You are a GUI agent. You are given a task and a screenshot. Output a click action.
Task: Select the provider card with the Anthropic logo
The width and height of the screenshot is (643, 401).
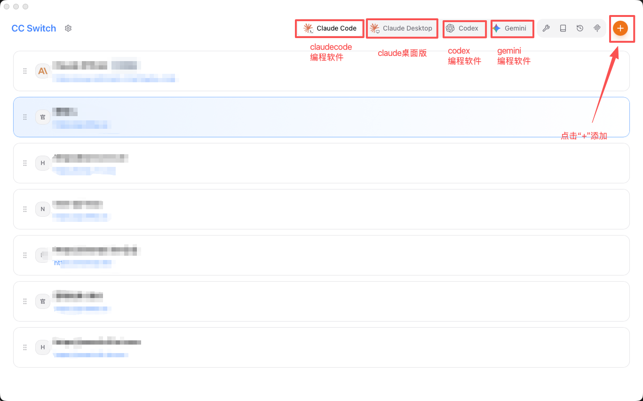tap(321, 71)
